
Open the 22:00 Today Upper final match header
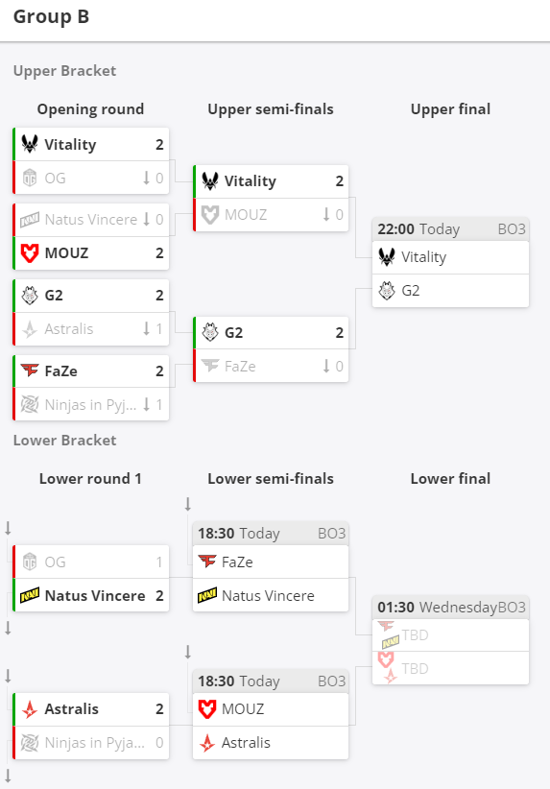[x=451, y=229]
